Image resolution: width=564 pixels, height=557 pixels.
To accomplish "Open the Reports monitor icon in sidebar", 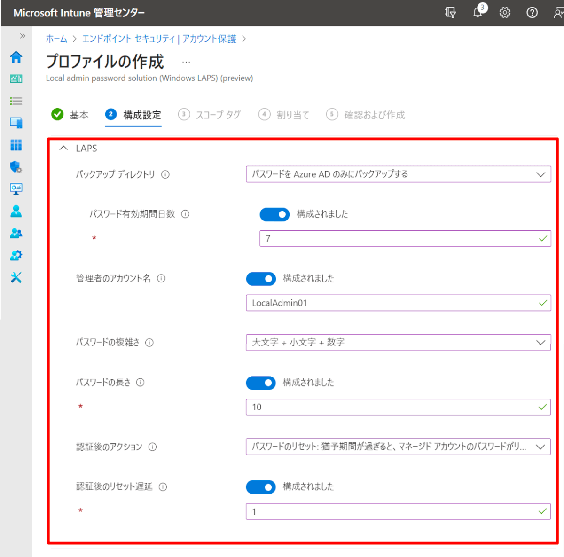I will [x=16, y=189].
